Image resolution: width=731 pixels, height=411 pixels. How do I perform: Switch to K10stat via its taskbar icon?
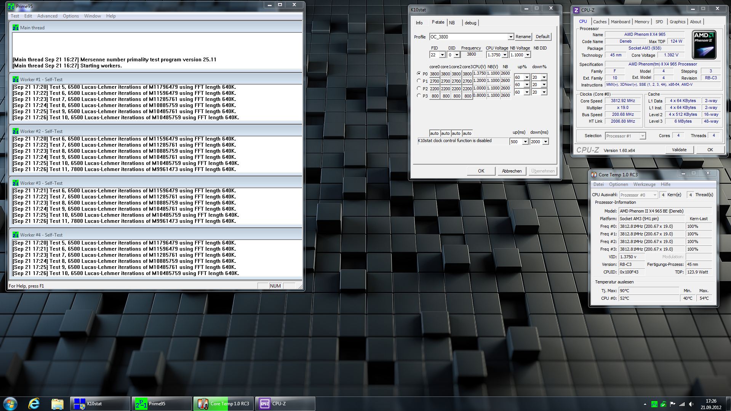[100, 403]
